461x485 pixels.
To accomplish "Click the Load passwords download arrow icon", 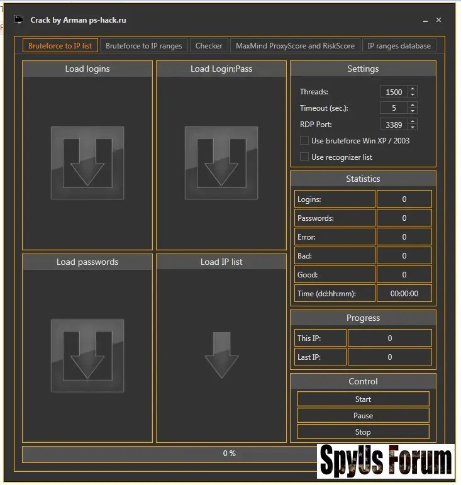I will point(87,355).
